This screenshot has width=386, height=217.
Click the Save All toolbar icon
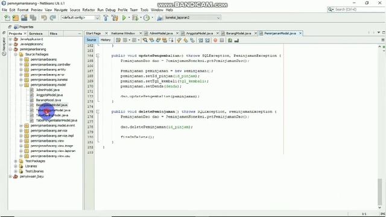[x=33, y=17]
